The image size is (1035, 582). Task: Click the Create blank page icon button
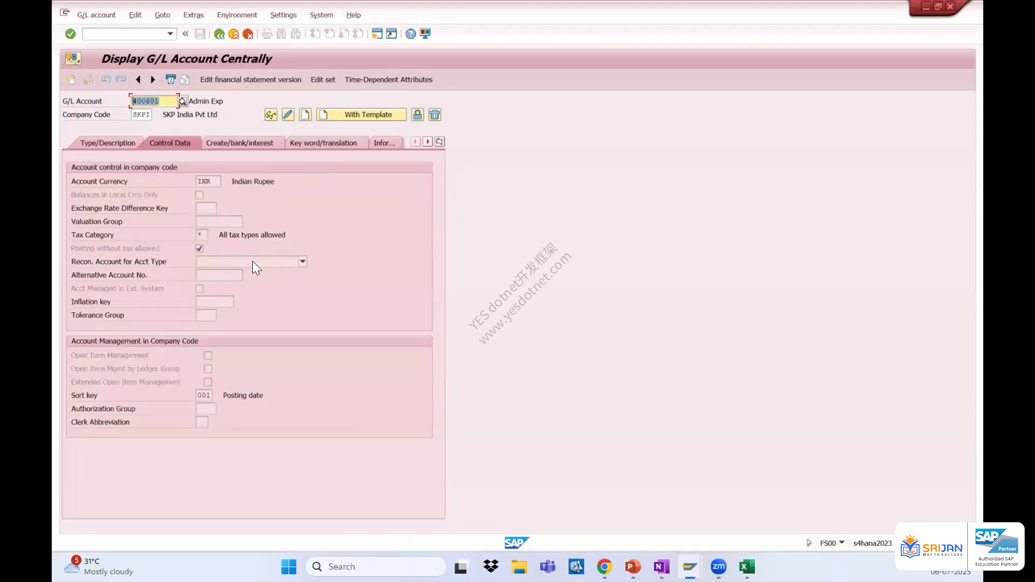(305, 115)
